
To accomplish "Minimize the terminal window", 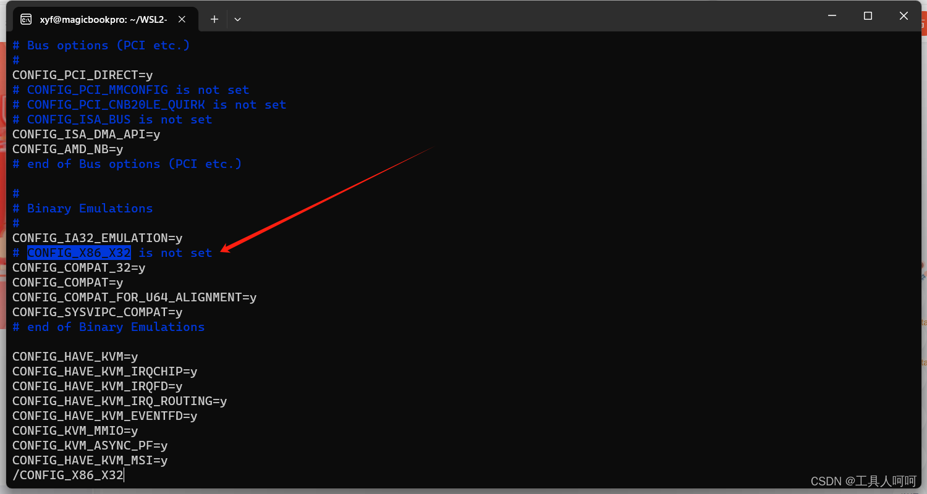I will (x=832, y=16).
